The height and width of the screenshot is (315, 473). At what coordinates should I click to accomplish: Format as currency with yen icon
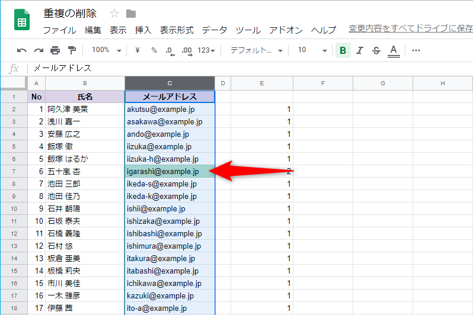[x=138, y=50]
